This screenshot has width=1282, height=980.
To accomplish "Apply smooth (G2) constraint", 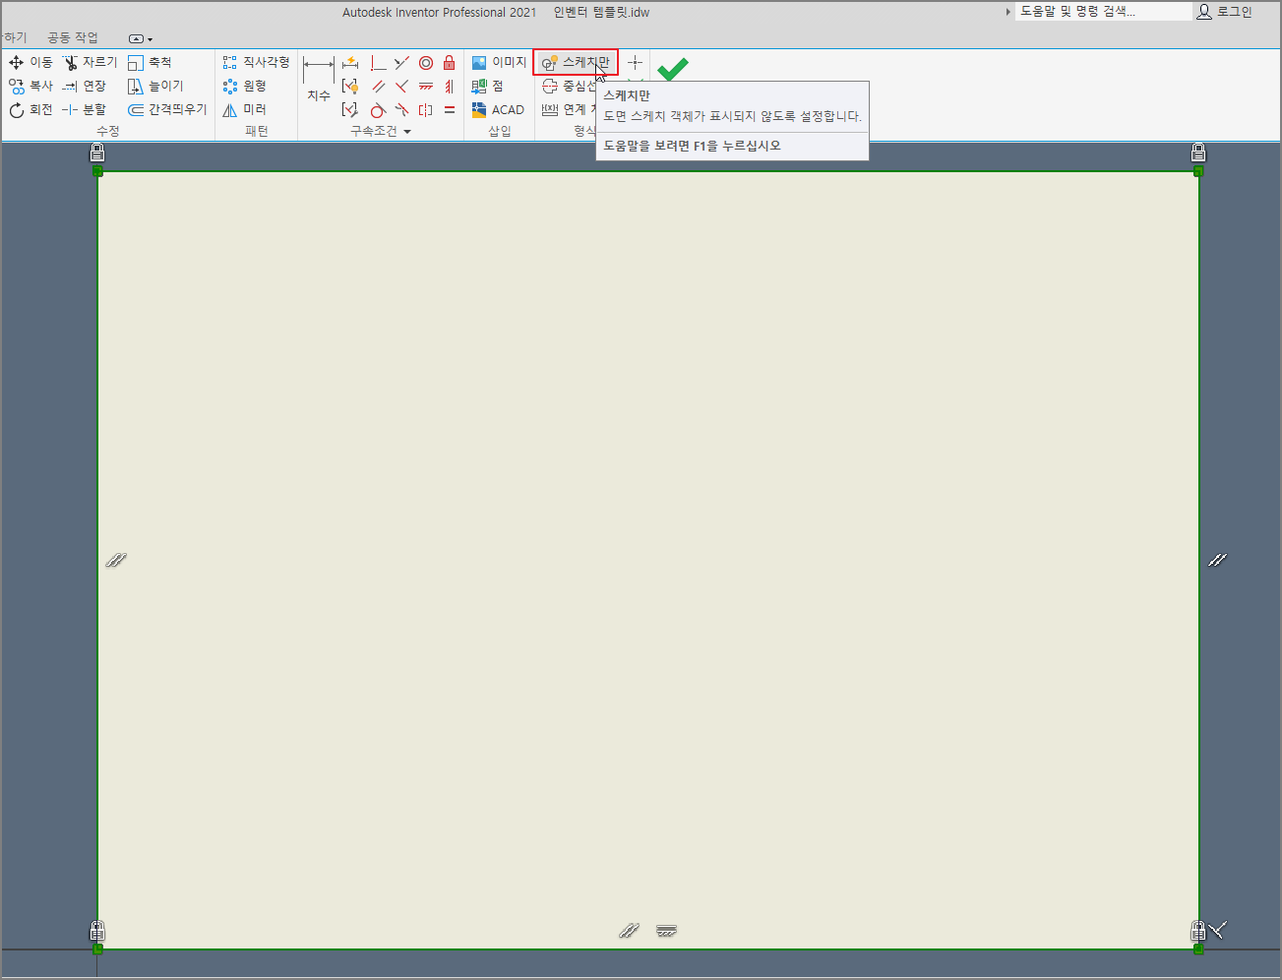I will click(x=401, y=109).
